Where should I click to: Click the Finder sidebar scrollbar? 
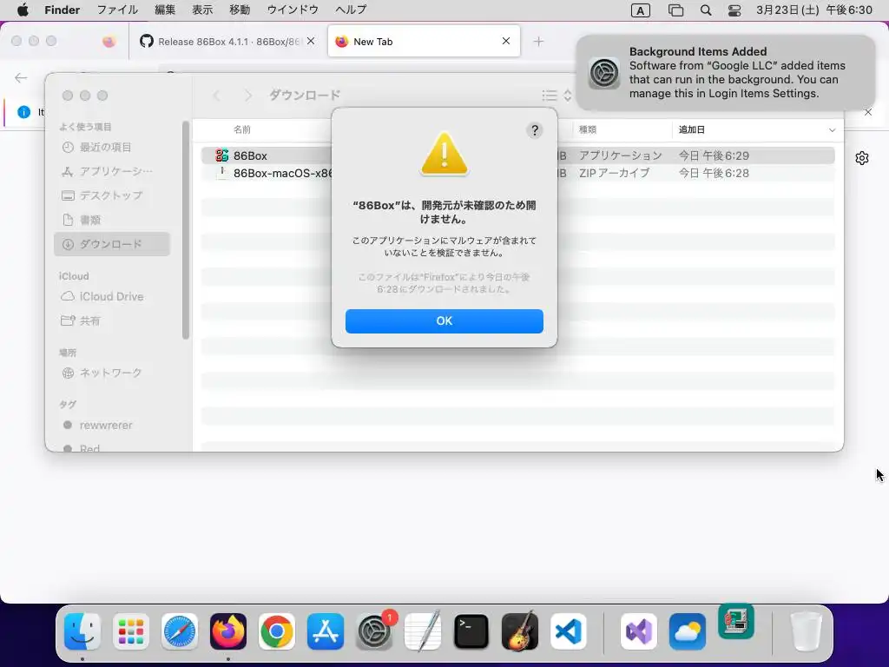tap(186, 229)
